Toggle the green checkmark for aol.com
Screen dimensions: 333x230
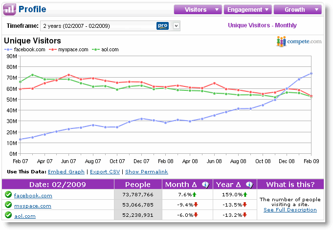point(8,215)
